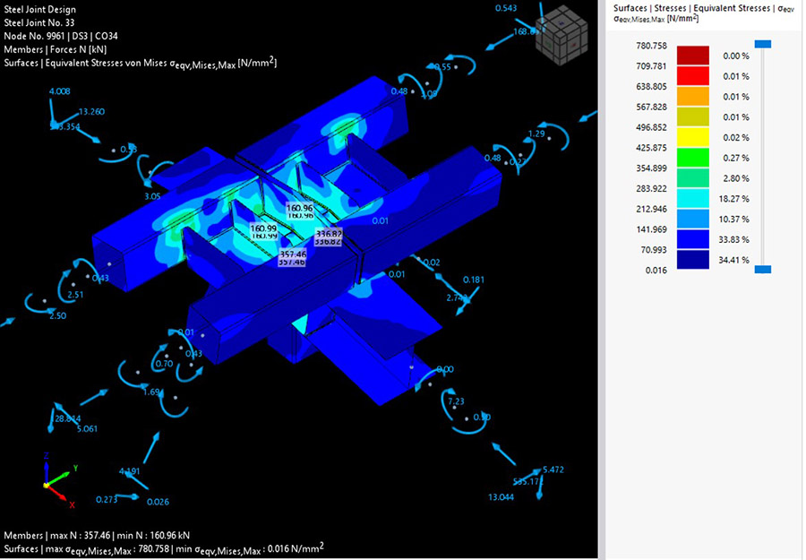The image size is (806, 560).
Task: Click the 7.23 moment value label
Action: coord(455,401)
